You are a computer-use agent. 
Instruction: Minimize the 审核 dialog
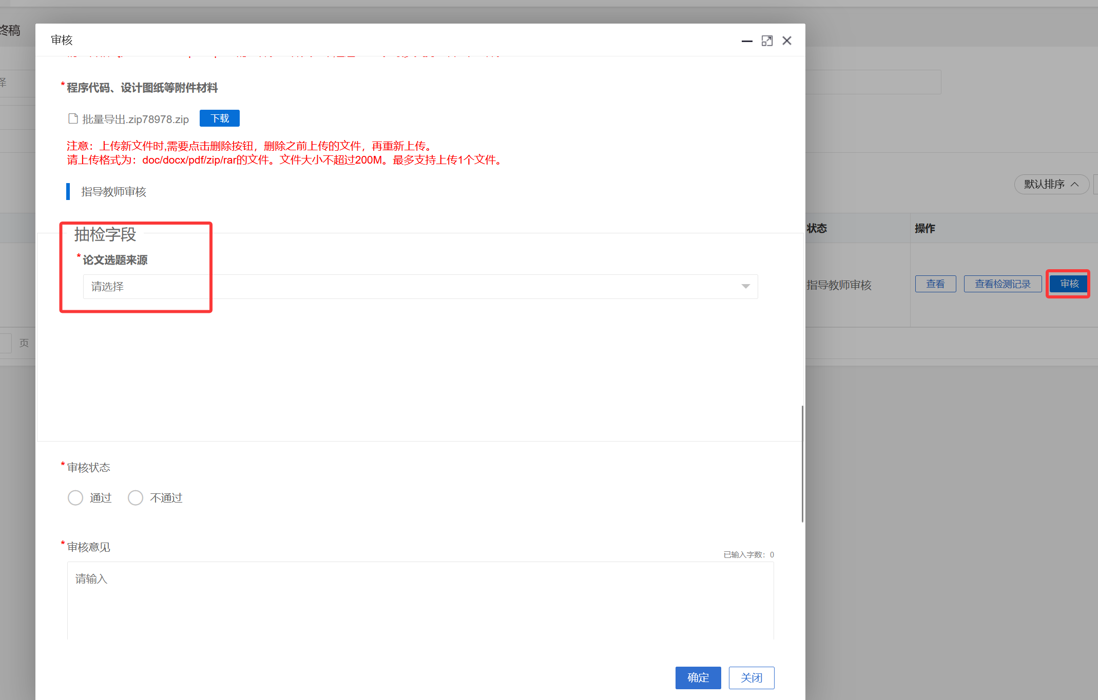click(747, 41)
